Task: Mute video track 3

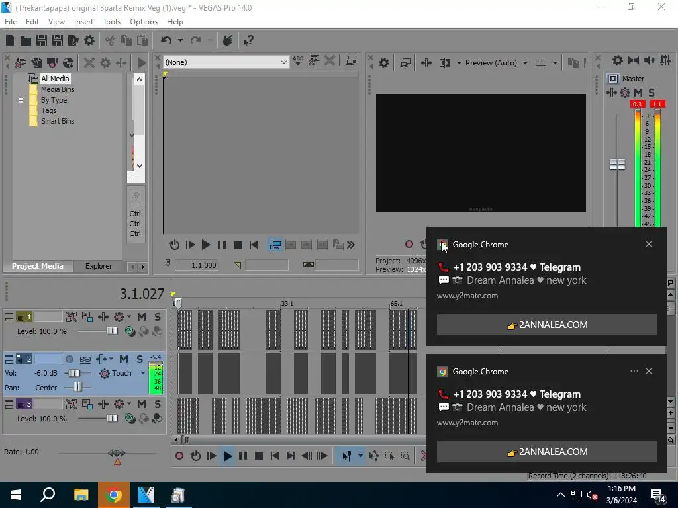Action: [x=142, y=404]
